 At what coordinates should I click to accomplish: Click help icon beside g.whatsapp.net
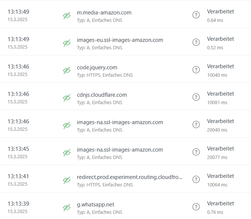click(196, 207)
